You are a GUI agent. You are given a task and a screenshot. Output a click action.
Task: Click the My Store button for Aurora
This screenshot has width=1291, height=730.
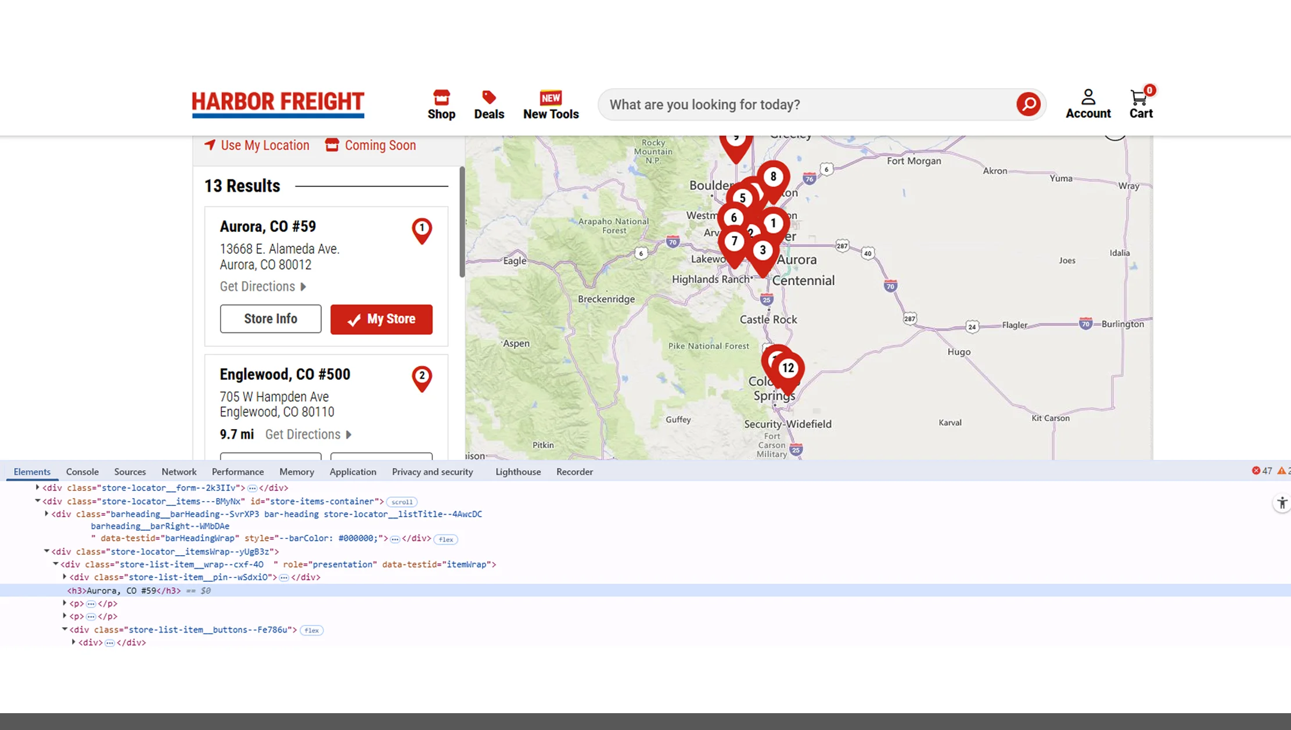click(382, 319)
